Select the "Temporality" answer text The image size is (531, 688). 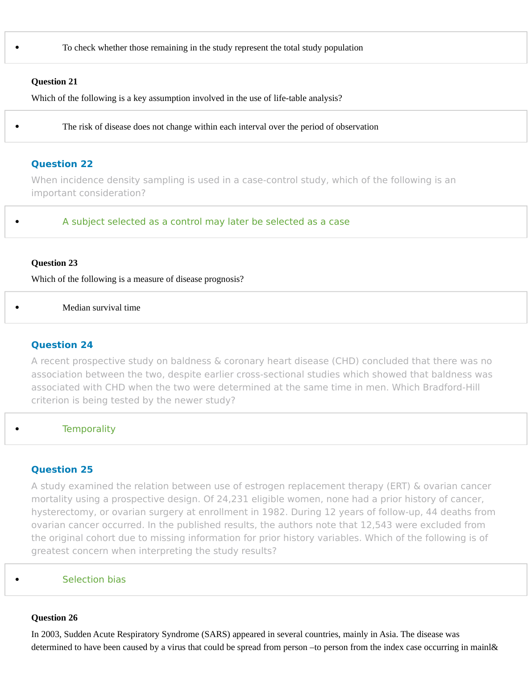point(89,429)
